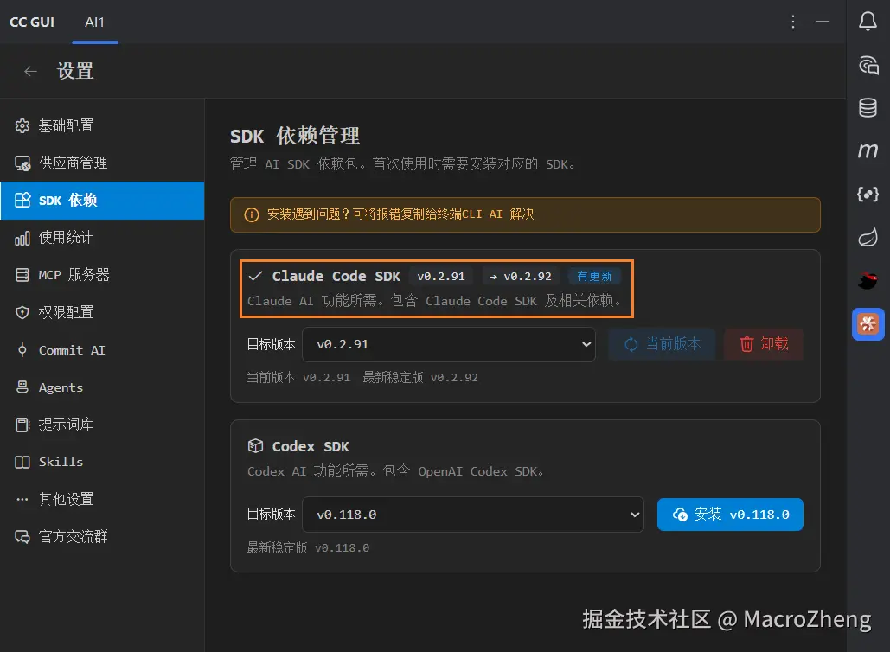Viewport: 890px width, 652px height.
Task: Open the MCP 服务器 section
Action: pos(102,275)
